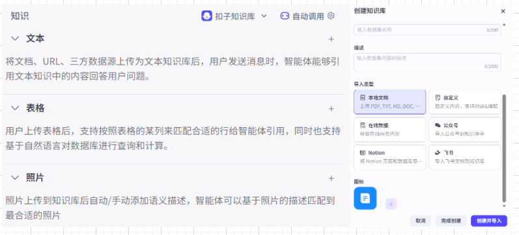Focus the 描述 description text area
This screenshot has height=235, width=519.
point(427,62)
